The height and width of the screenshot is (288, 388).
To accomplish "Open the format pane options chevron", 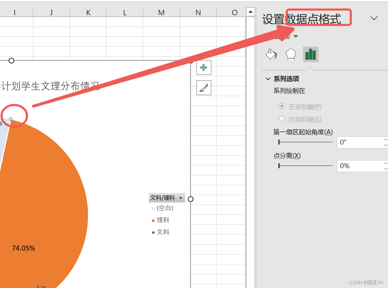I will (374, 18).
